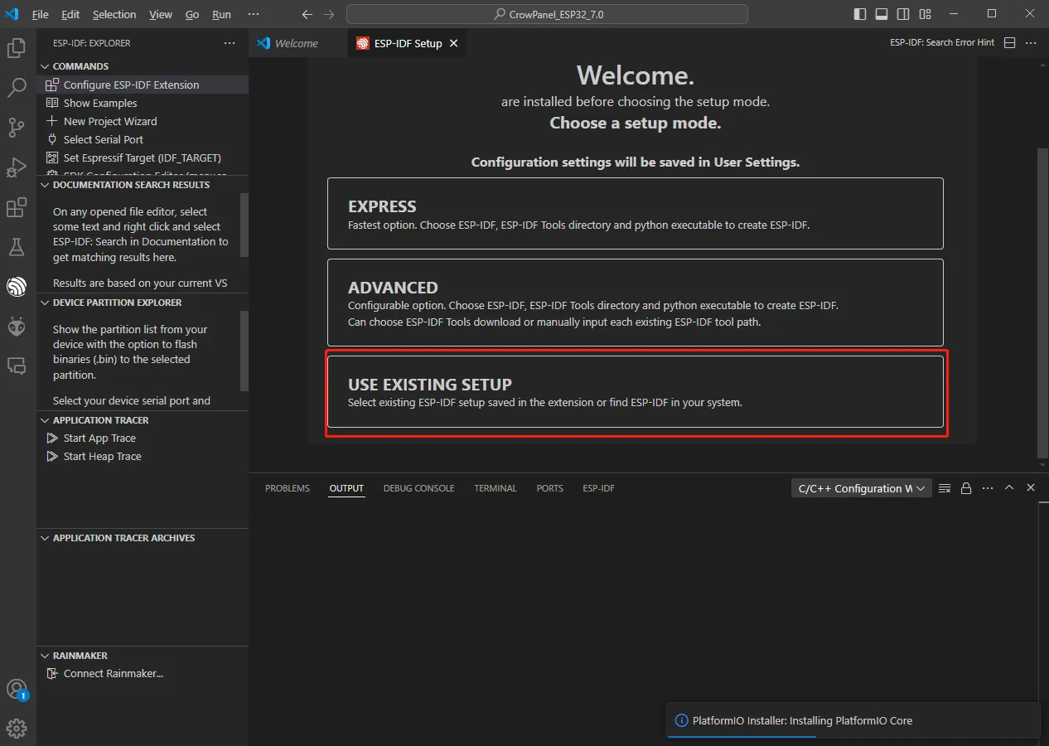Toggle the output scroll lock
Viewport: 1049px width, 746px height.
966,488
